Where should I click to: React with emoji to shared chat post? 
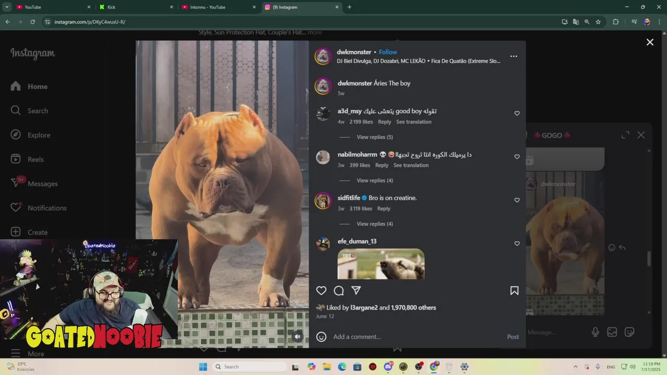click(612, 248)
